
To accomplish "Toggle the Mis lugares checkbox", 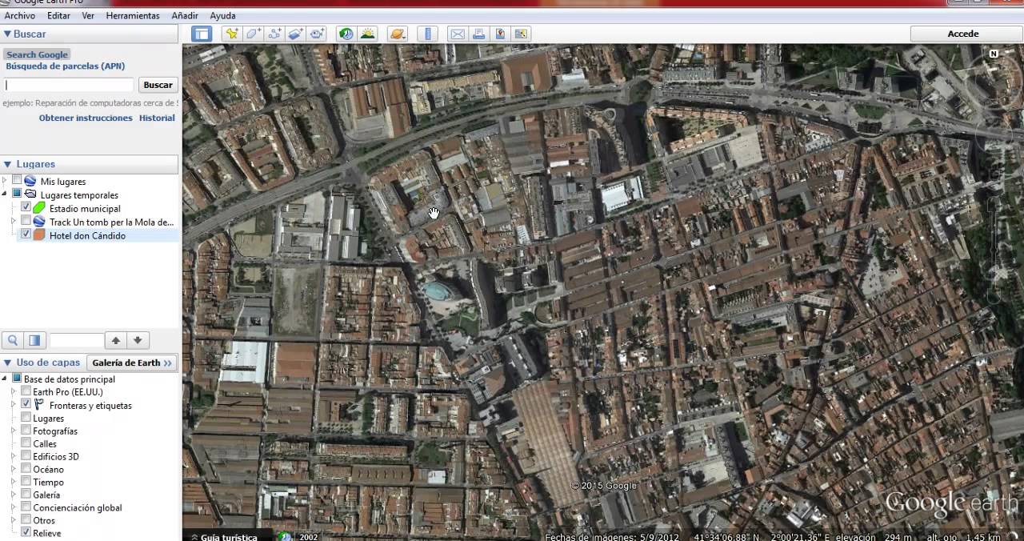I will 17,181.
